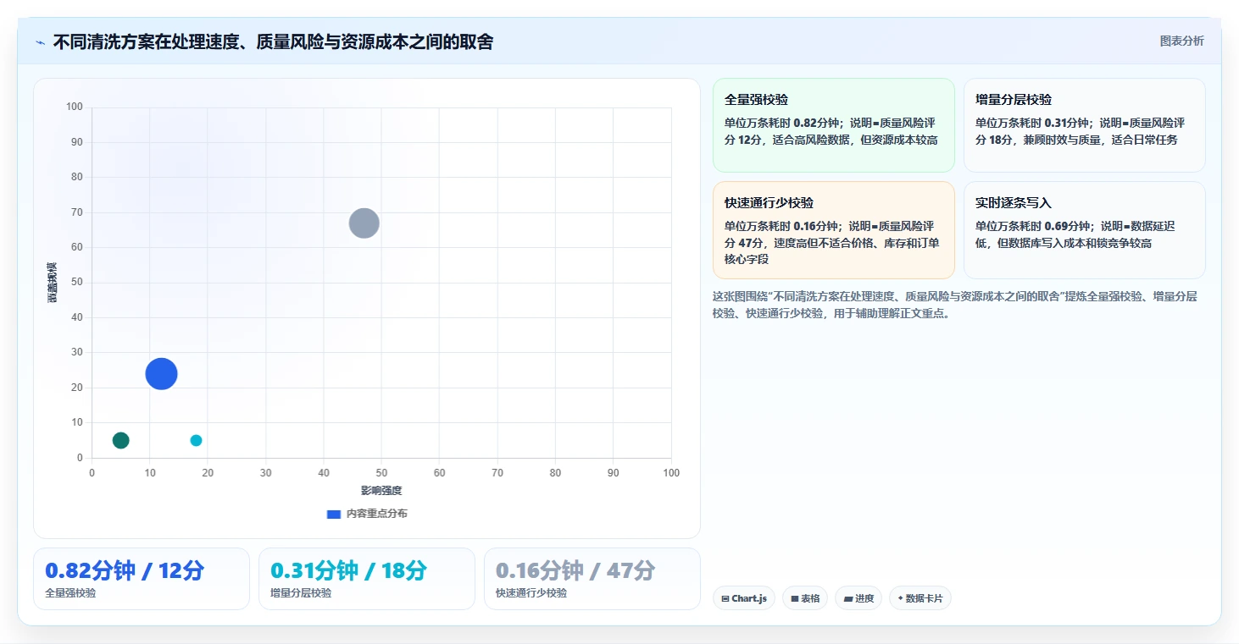Screen dimensions: 1239x644
Task: Click the 数据卡片 tag
Action: (x=920, y=598)
